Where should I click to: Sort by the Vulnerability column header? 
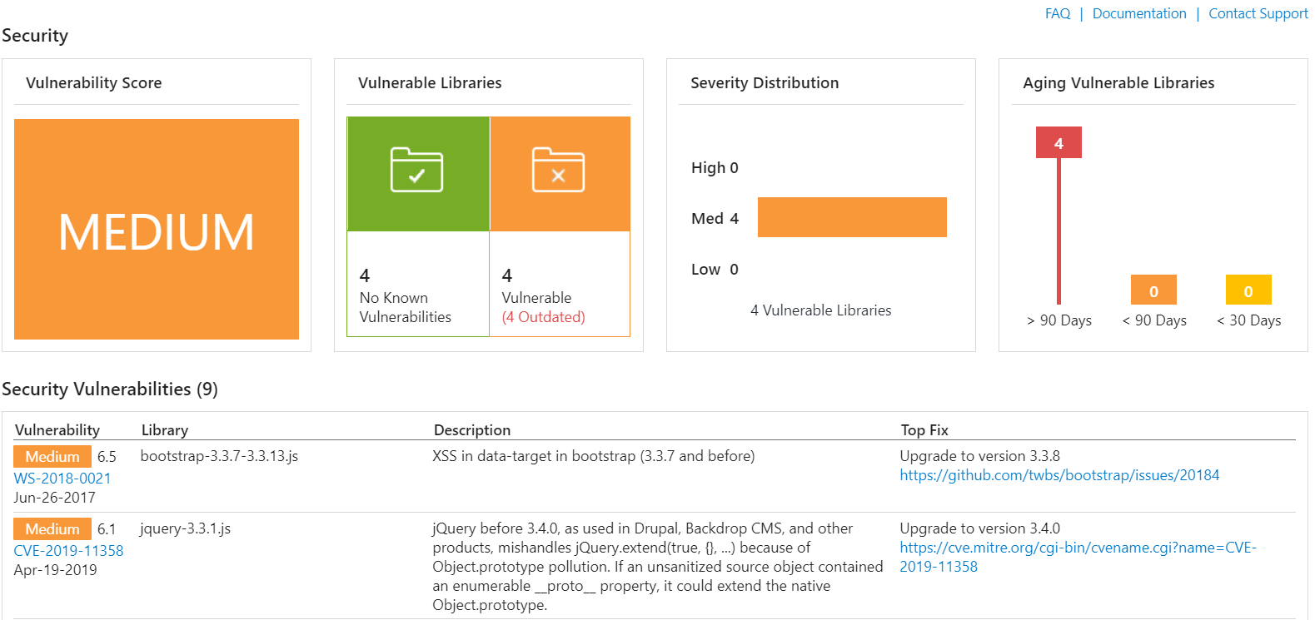point(57,430)
